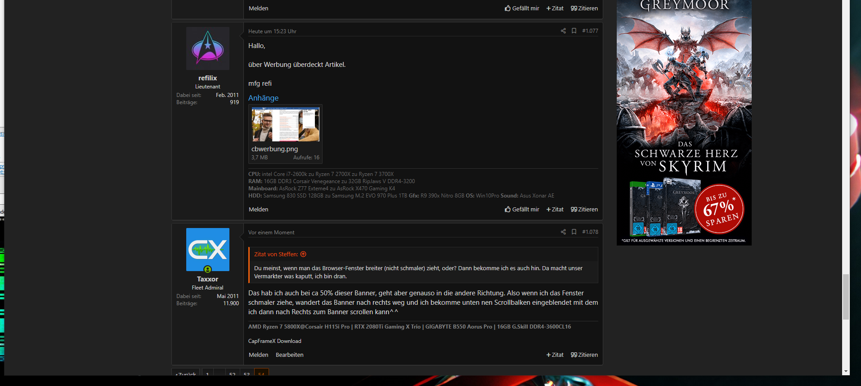The height and width of the screenshot is (386, 861).
Task: Click the vertical scrollbar thumb
Action: 846,297
